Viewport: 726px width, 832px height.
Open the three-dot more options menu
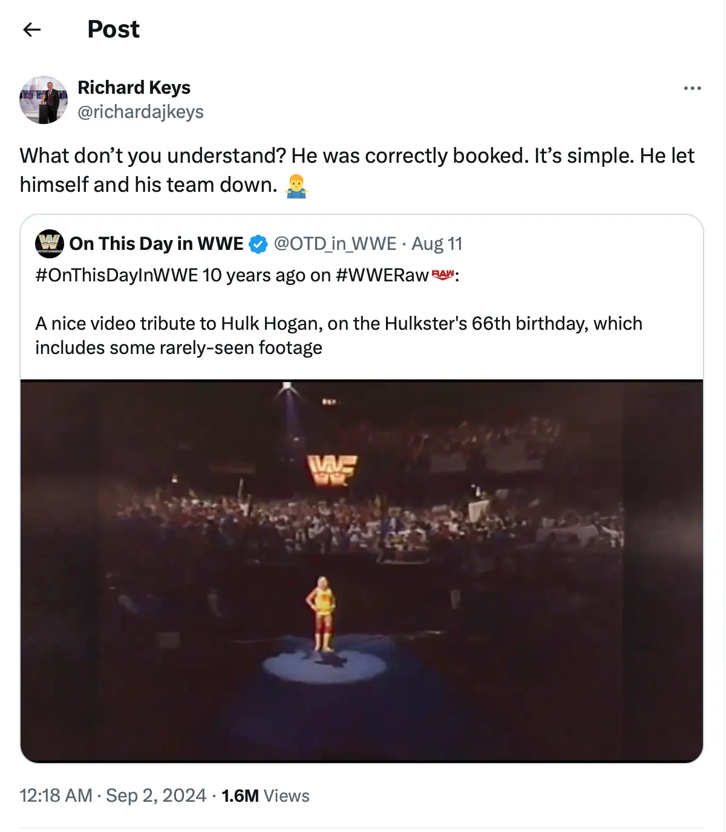(x=692, y=88)
